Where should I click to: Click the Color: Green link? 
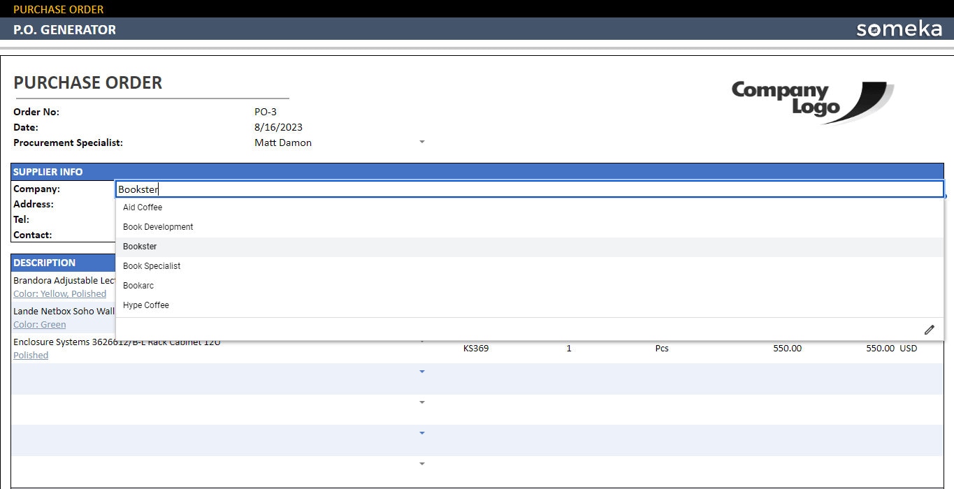pyautogui.click(x=40, y=324)
